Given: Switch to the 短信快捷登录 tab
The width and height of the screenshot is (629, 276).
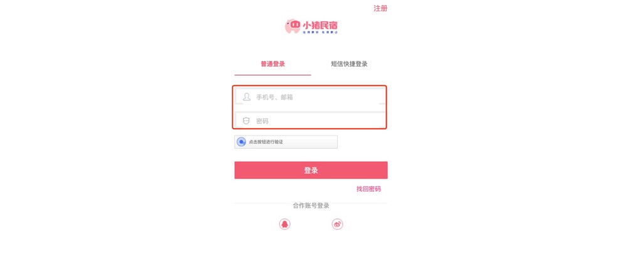Looking at the screenshot, I should [x=349, y=64].
